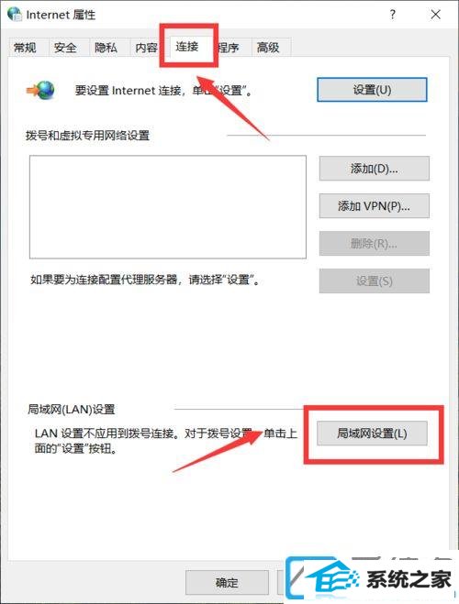459x604 pixels.
Task: Switch to the 常规 tab
Action: click(25, 48)
